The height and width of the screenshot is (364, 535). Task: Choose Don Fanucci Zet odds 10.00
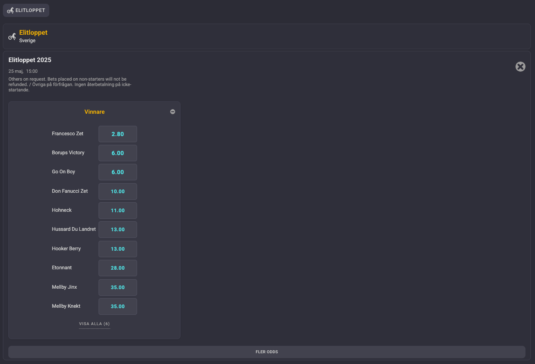[118, 192]
